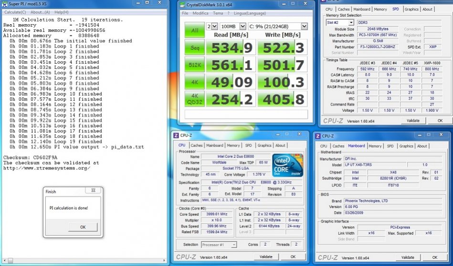
Task: Open Calculate(C) menu in Super PI
Action: tap(15, 12)
